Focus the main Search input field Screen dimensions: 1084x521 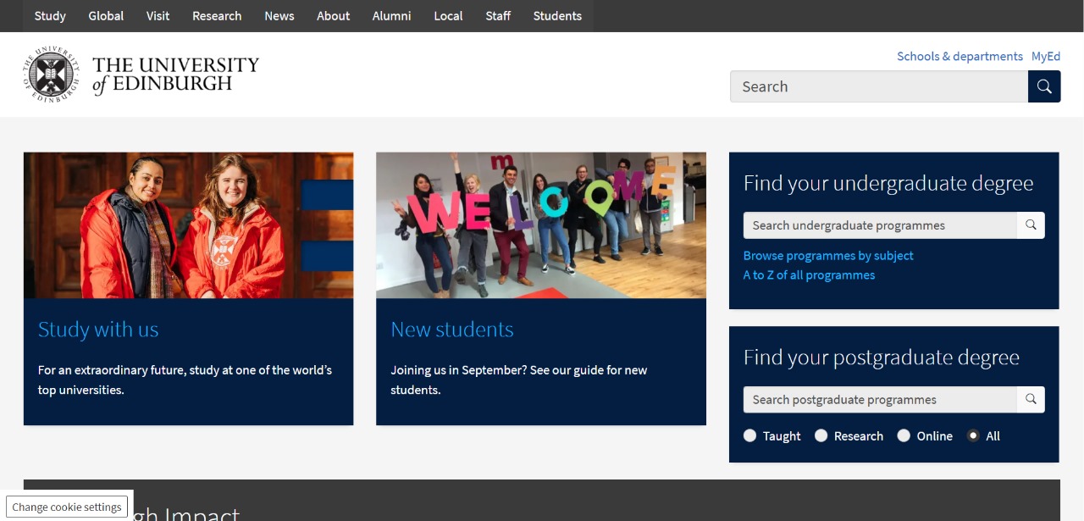(x=879, y=86)
